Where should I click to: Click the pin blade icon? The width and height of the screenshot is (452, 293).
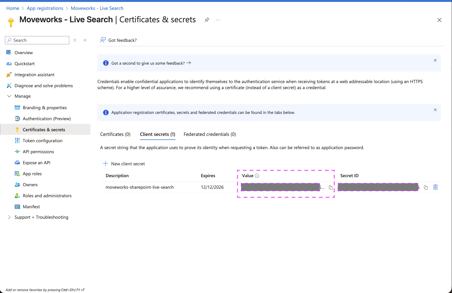pos(207,20)
